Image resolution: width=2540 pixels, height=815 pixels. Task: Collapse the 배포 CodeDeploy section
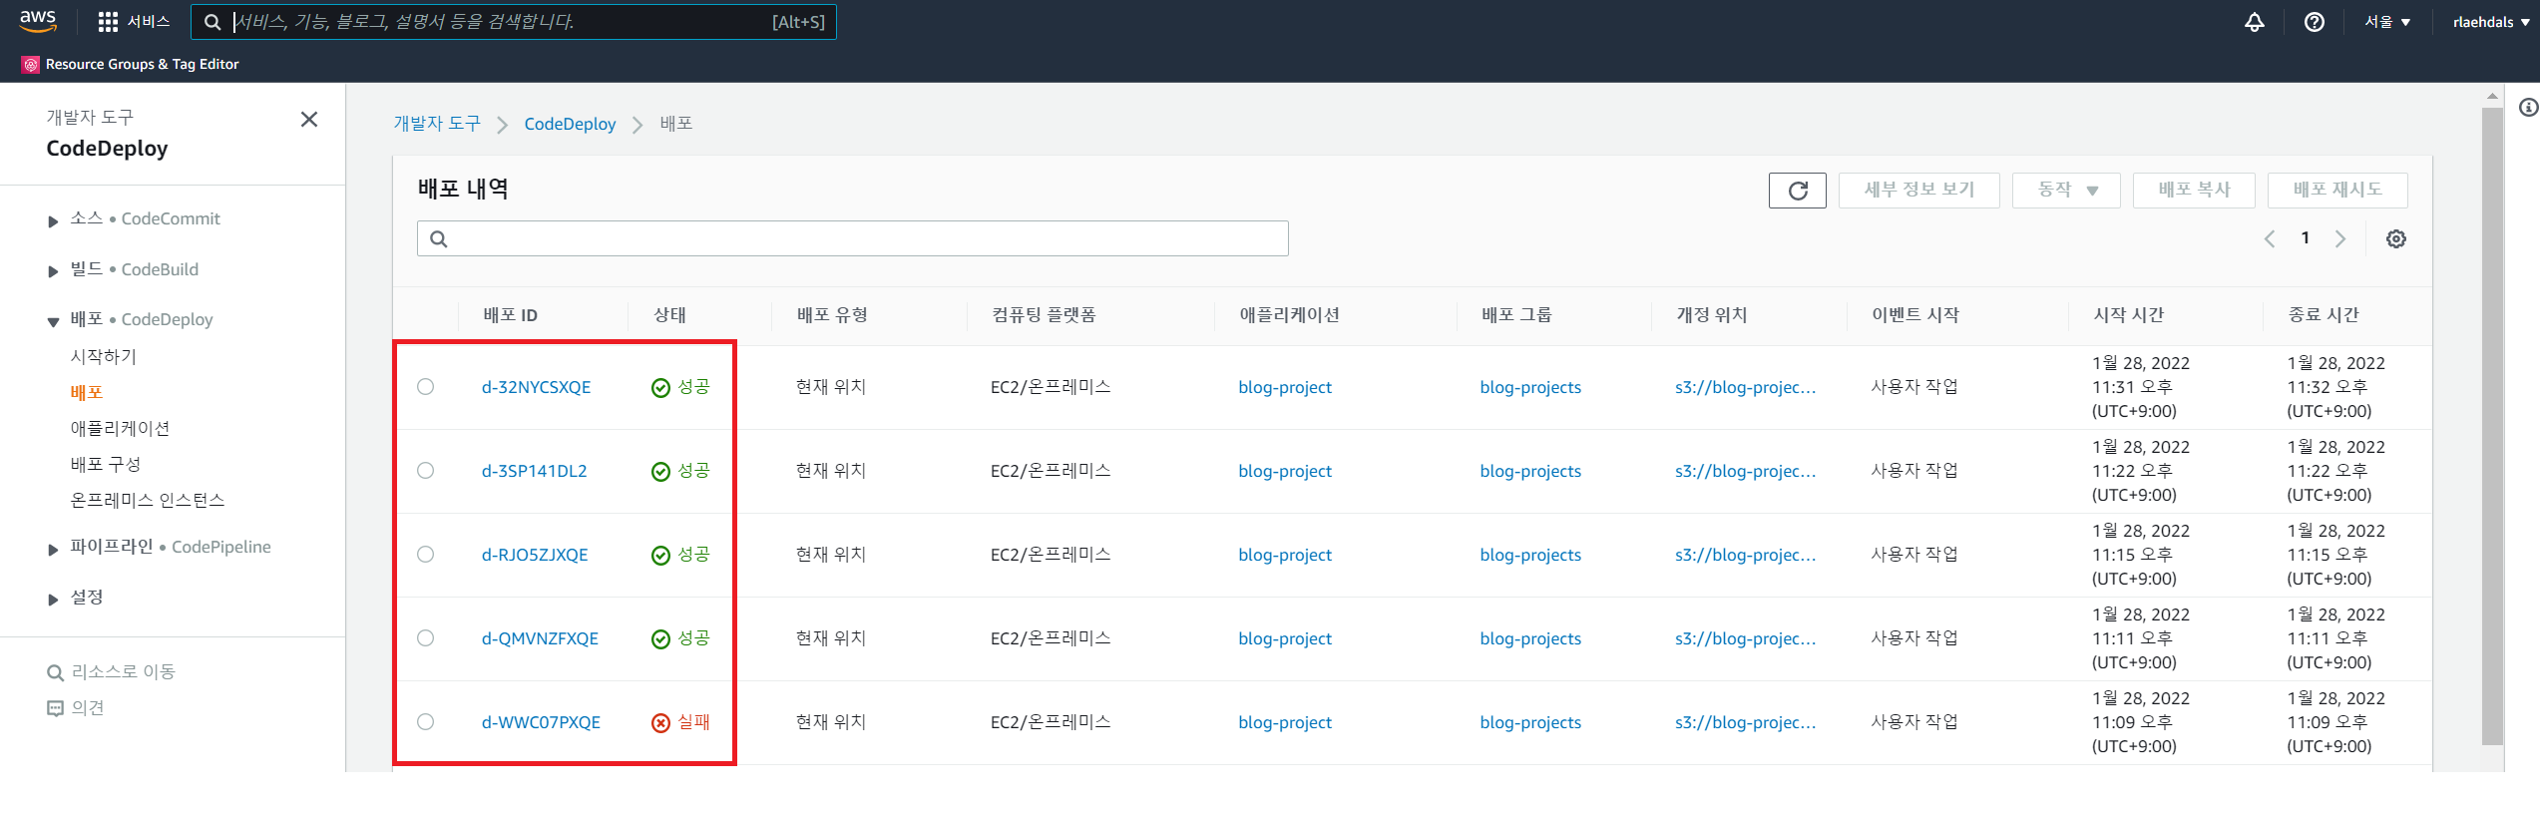pyautogui.click(x=53, y=321)
